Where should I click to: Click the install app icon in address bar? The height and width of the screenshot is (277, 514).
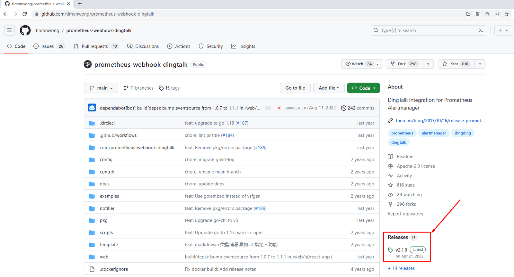(x=468, y=14)
